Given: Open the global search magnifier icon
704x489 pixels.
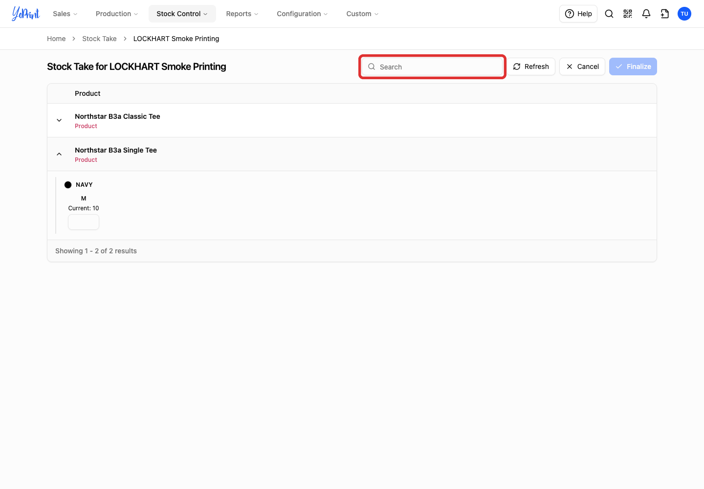Looking at the screenshot, I should coord(609,14).
